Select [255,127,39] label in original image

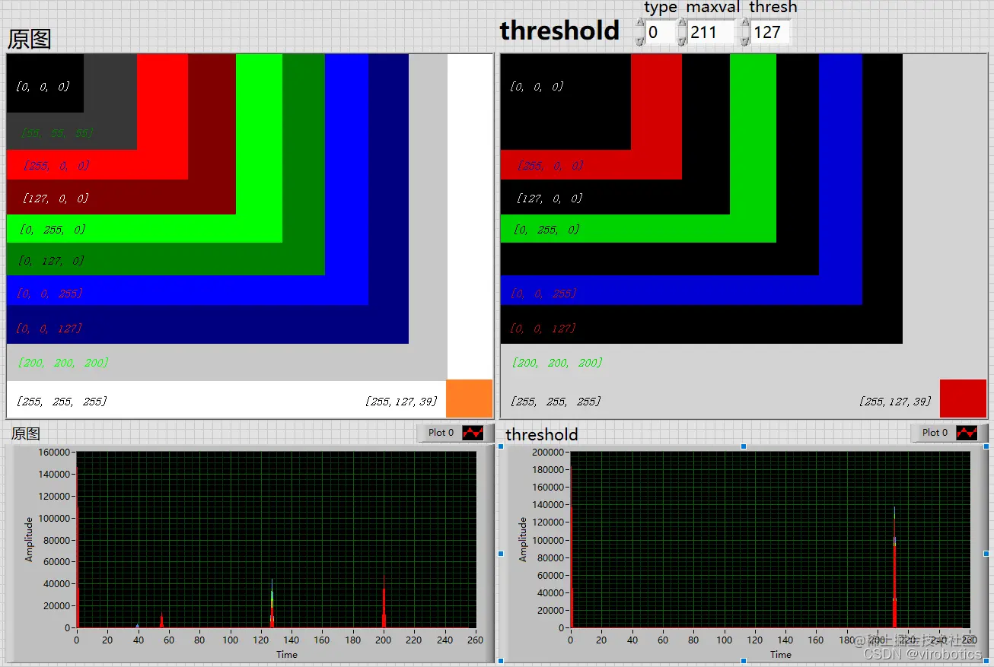401,402
